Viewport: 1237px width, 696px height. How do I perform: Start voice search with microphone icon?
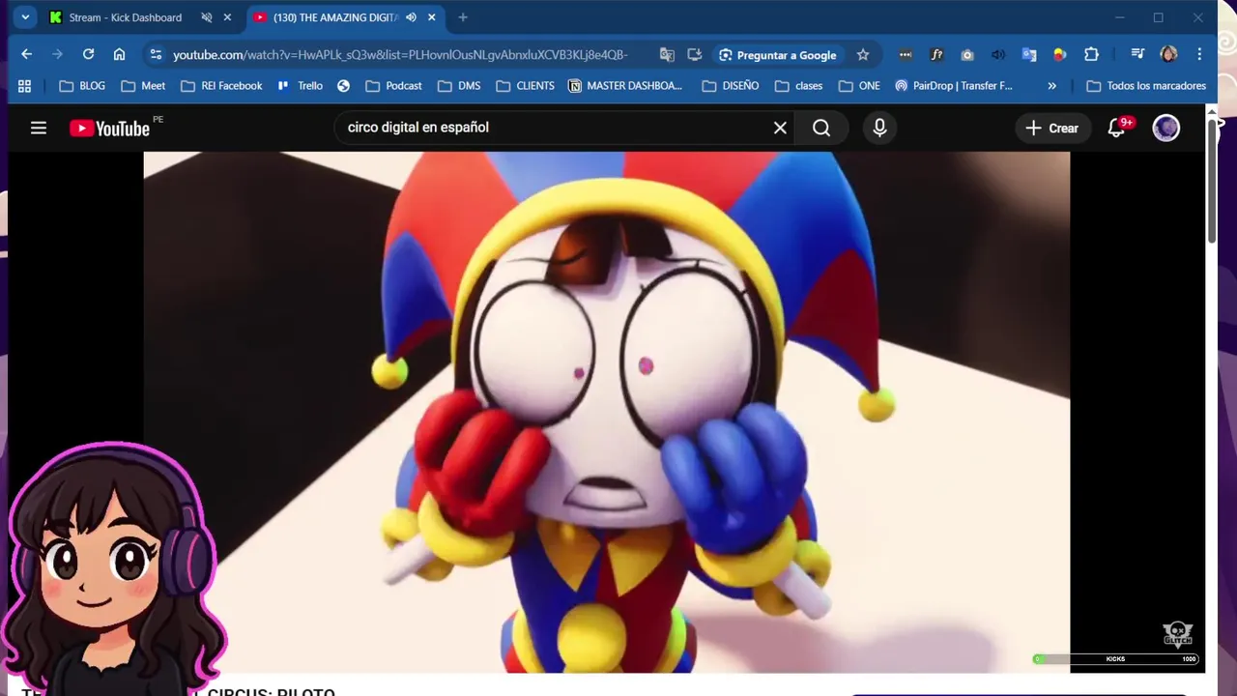pos(879,128)
